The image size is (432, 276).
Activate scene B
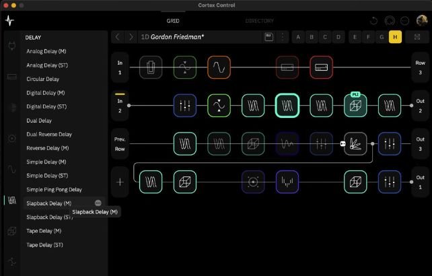coord(312,37)
